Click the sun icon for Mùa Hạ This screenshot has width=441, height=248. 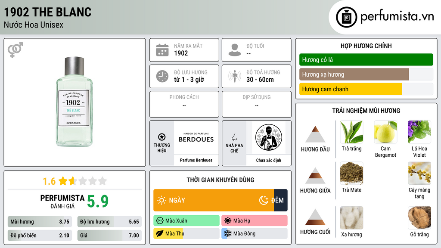[x=228, y=221]
